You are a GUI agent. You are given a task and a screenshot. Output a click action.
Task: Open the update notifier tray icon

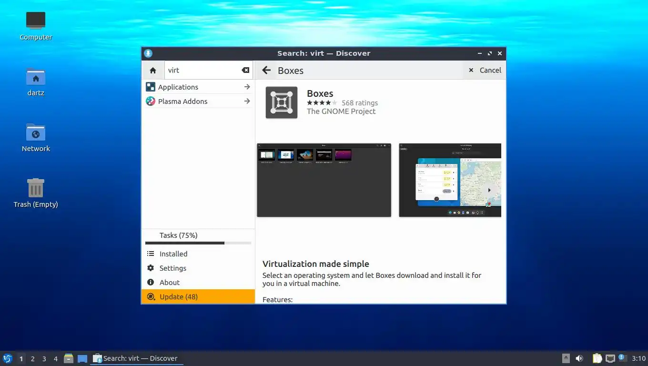coord(622,358)
